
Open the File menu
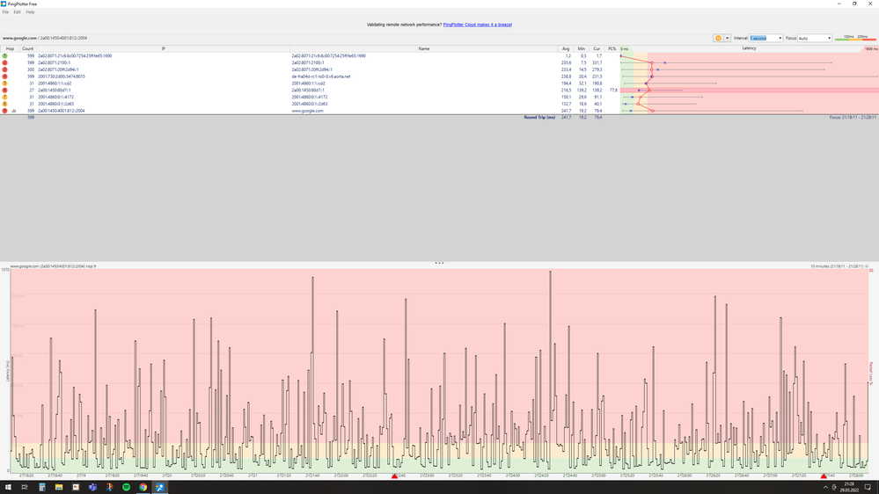coord(5,11)
